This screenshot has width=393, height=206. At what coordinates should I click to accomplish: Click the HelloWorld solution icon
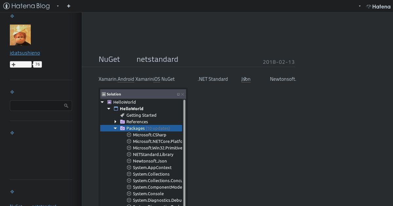[x=109, y=102]
